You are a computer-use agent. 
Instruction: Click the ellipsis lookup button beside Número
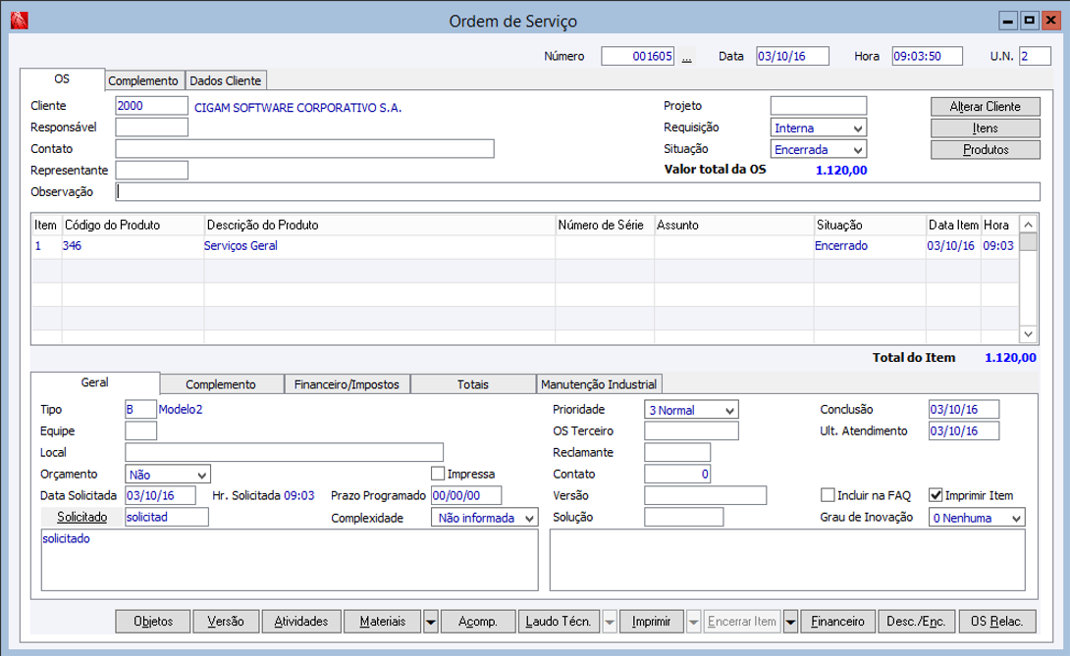(x=687, y=57)
